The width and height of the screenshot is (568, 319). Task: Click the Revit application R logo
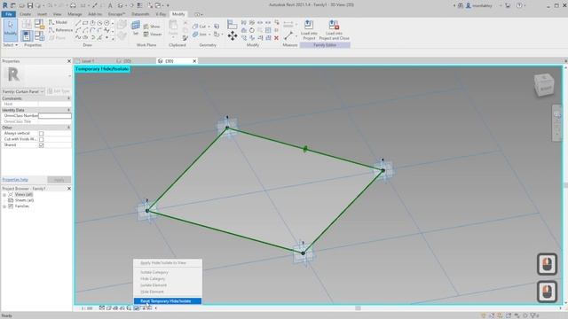click(5, 5)
